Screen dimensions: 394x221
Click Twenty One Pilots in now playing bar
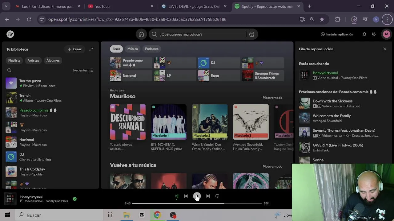point(56,201)
